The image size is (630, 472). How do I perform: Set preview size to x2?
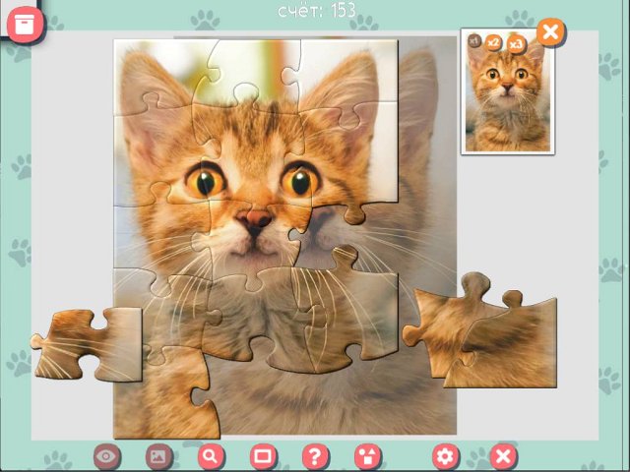coord(494,43)
